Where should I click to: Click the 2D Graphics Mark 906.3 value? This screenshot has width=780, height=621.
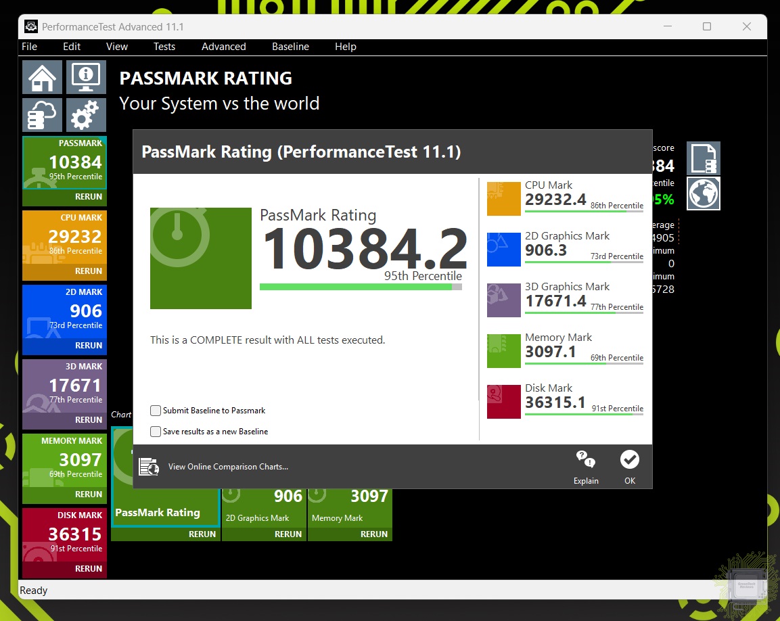[x=546, y=250]
